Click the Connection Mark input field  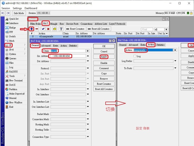[x=68, y=119]
